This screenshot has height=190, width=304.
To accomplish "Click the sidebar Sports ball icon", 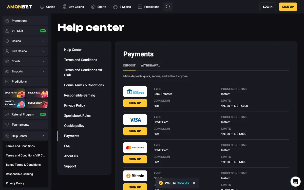I will click(7, 61).
